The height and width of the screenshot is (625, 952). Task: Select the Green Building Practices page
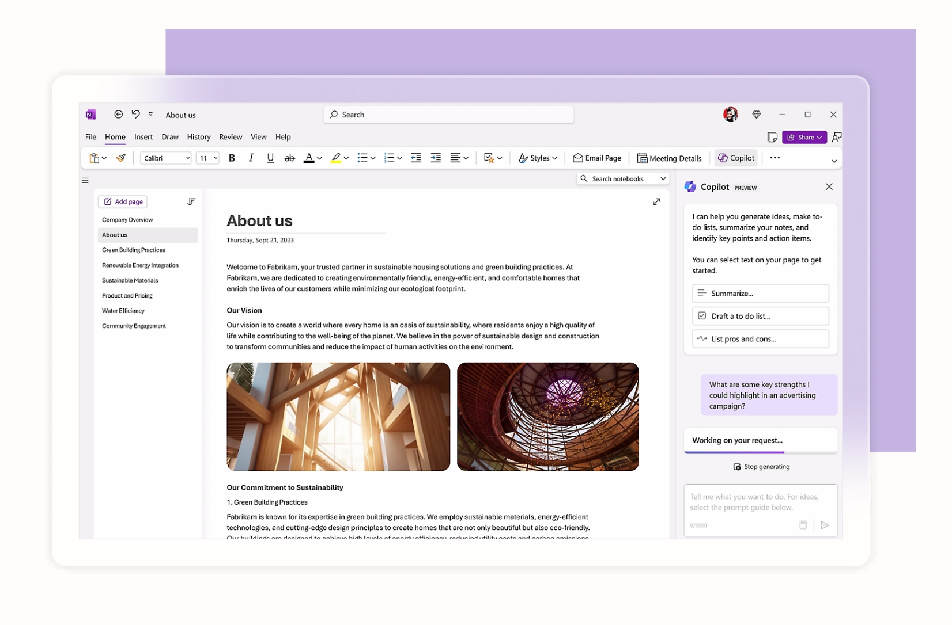(134, 250)
